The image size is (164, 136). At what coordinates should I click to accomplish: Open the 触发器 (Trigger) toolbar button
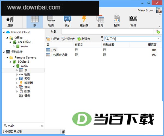point(84,21)
